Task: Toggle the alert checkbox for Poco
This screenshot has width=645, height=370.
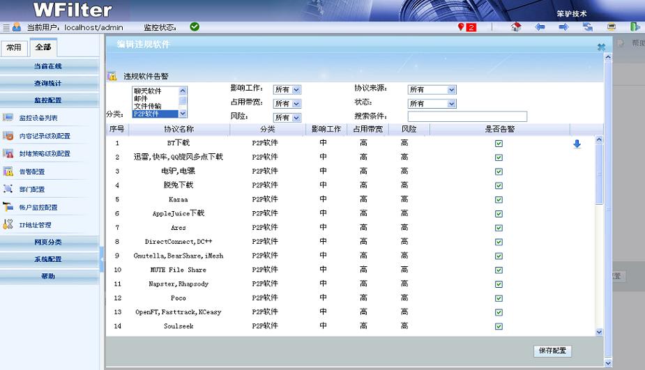Action: pos(499,298)
